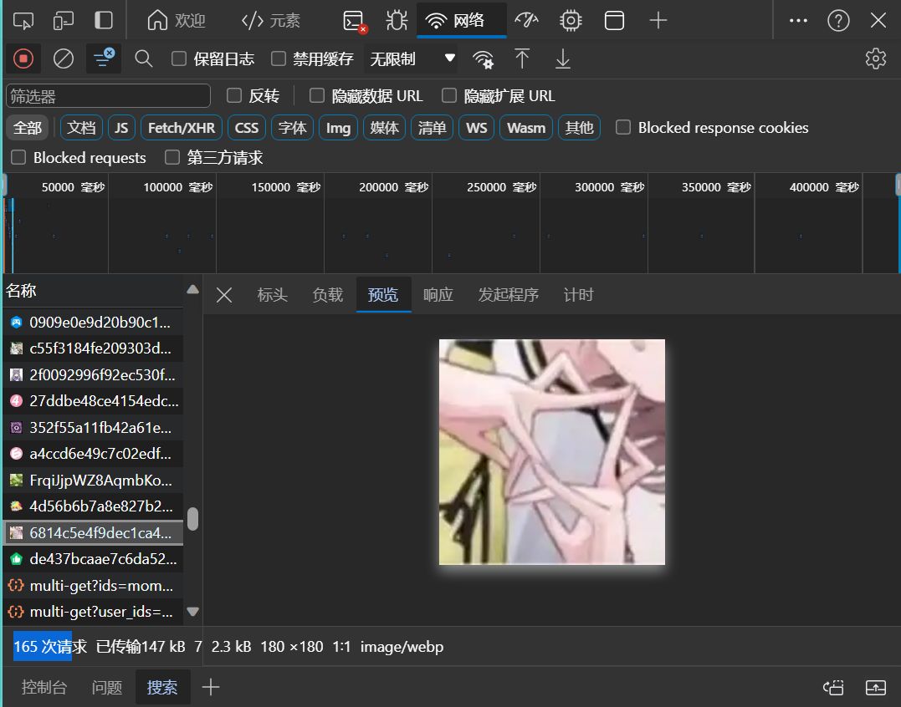The width and height of the screenshot is (901, 707).
Task: Enable 保留日志 preserve log checkbox
Action: tap(179, 58)
